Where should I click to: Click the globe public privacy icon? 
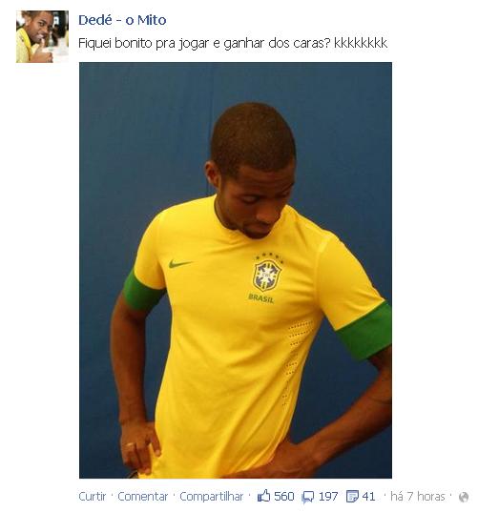pos(464,497)
